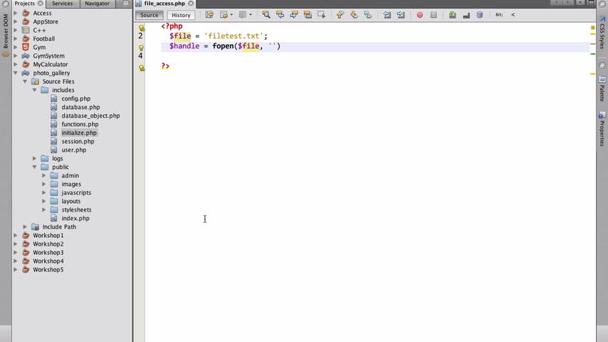This screenshot has height=342, width=608.
Task: Open the Palette side panel
Action: point(602,89)
